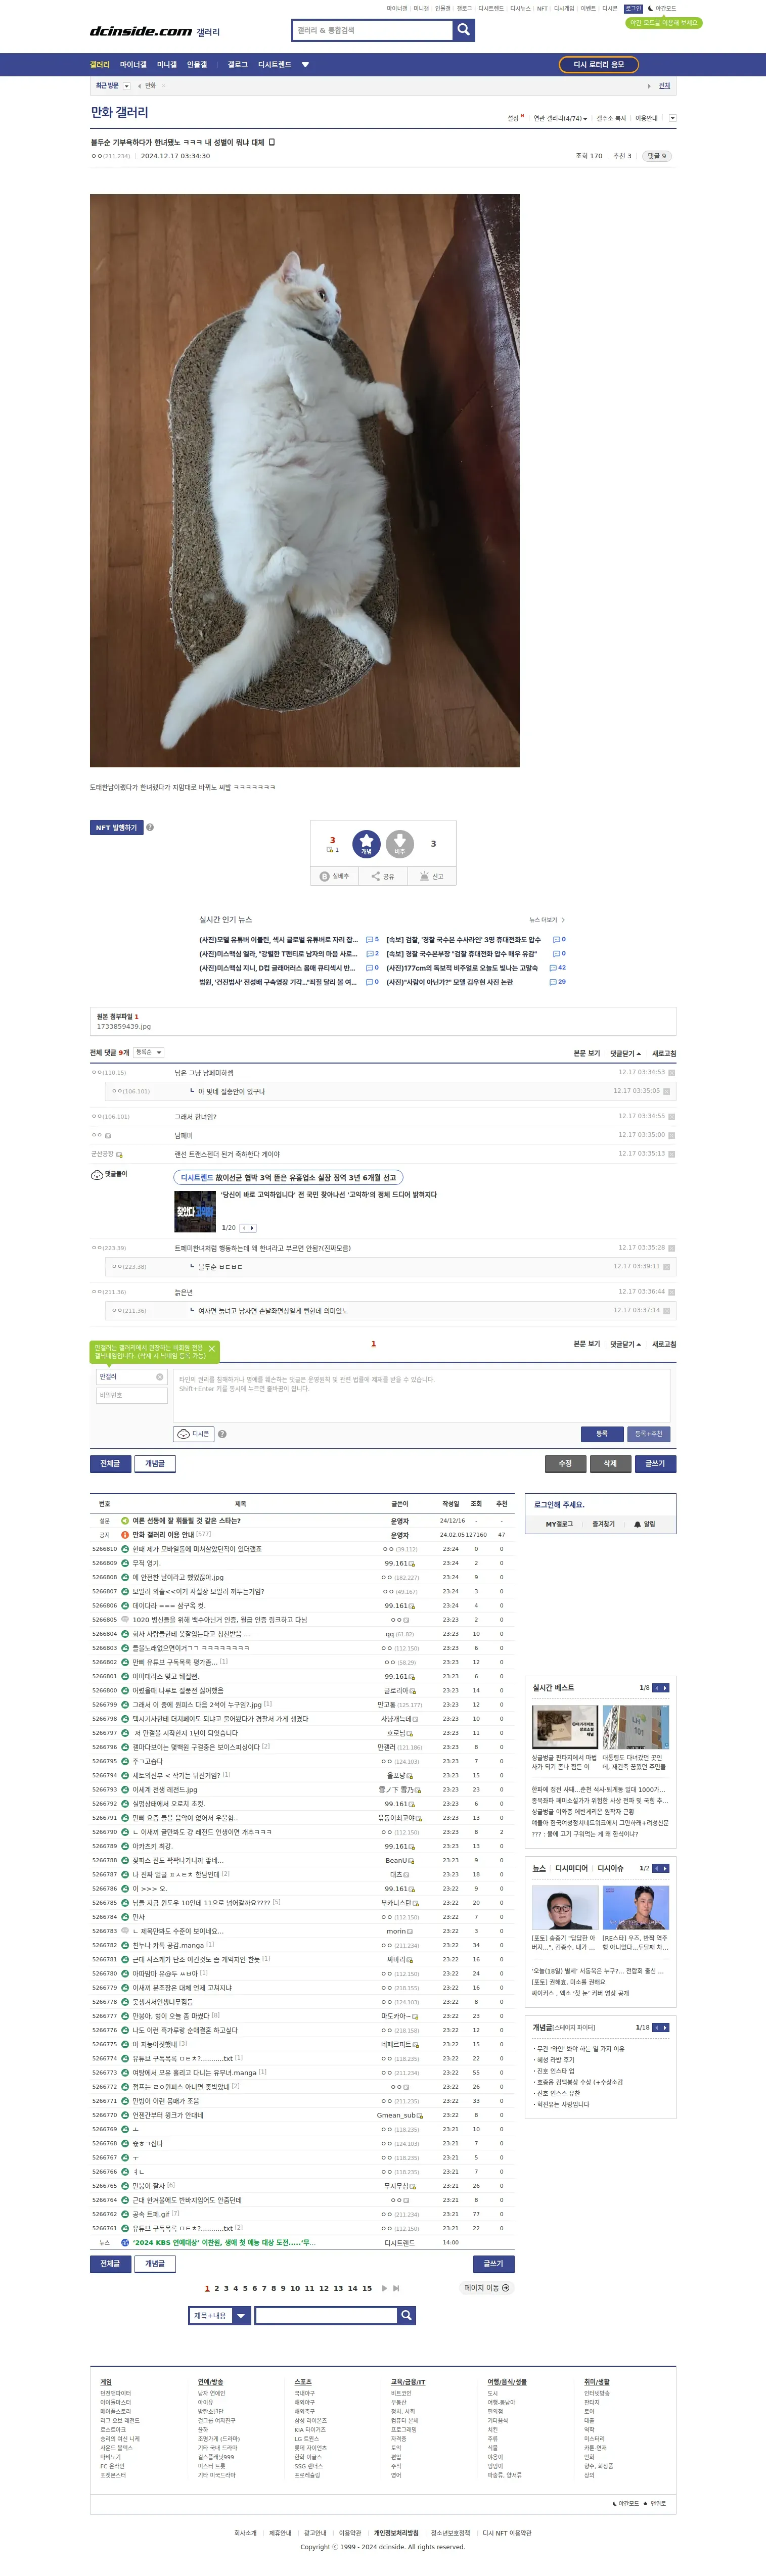Clear the 만갤러 nickname field

159,1376
